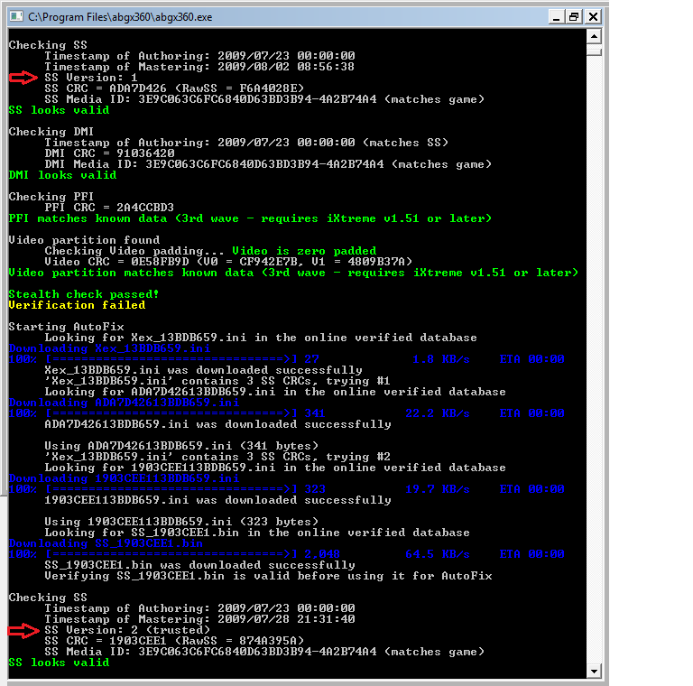Restore down the abgx360.exe console window
Screen dimensions: 693x686
click(574, 17)
